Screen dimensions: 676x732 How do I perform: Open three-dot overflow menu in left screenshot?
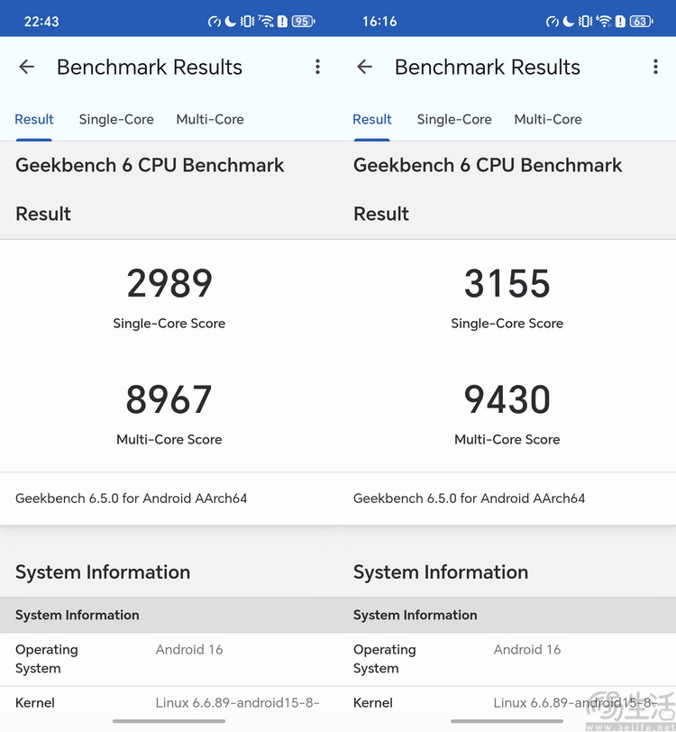click(317, 67)
